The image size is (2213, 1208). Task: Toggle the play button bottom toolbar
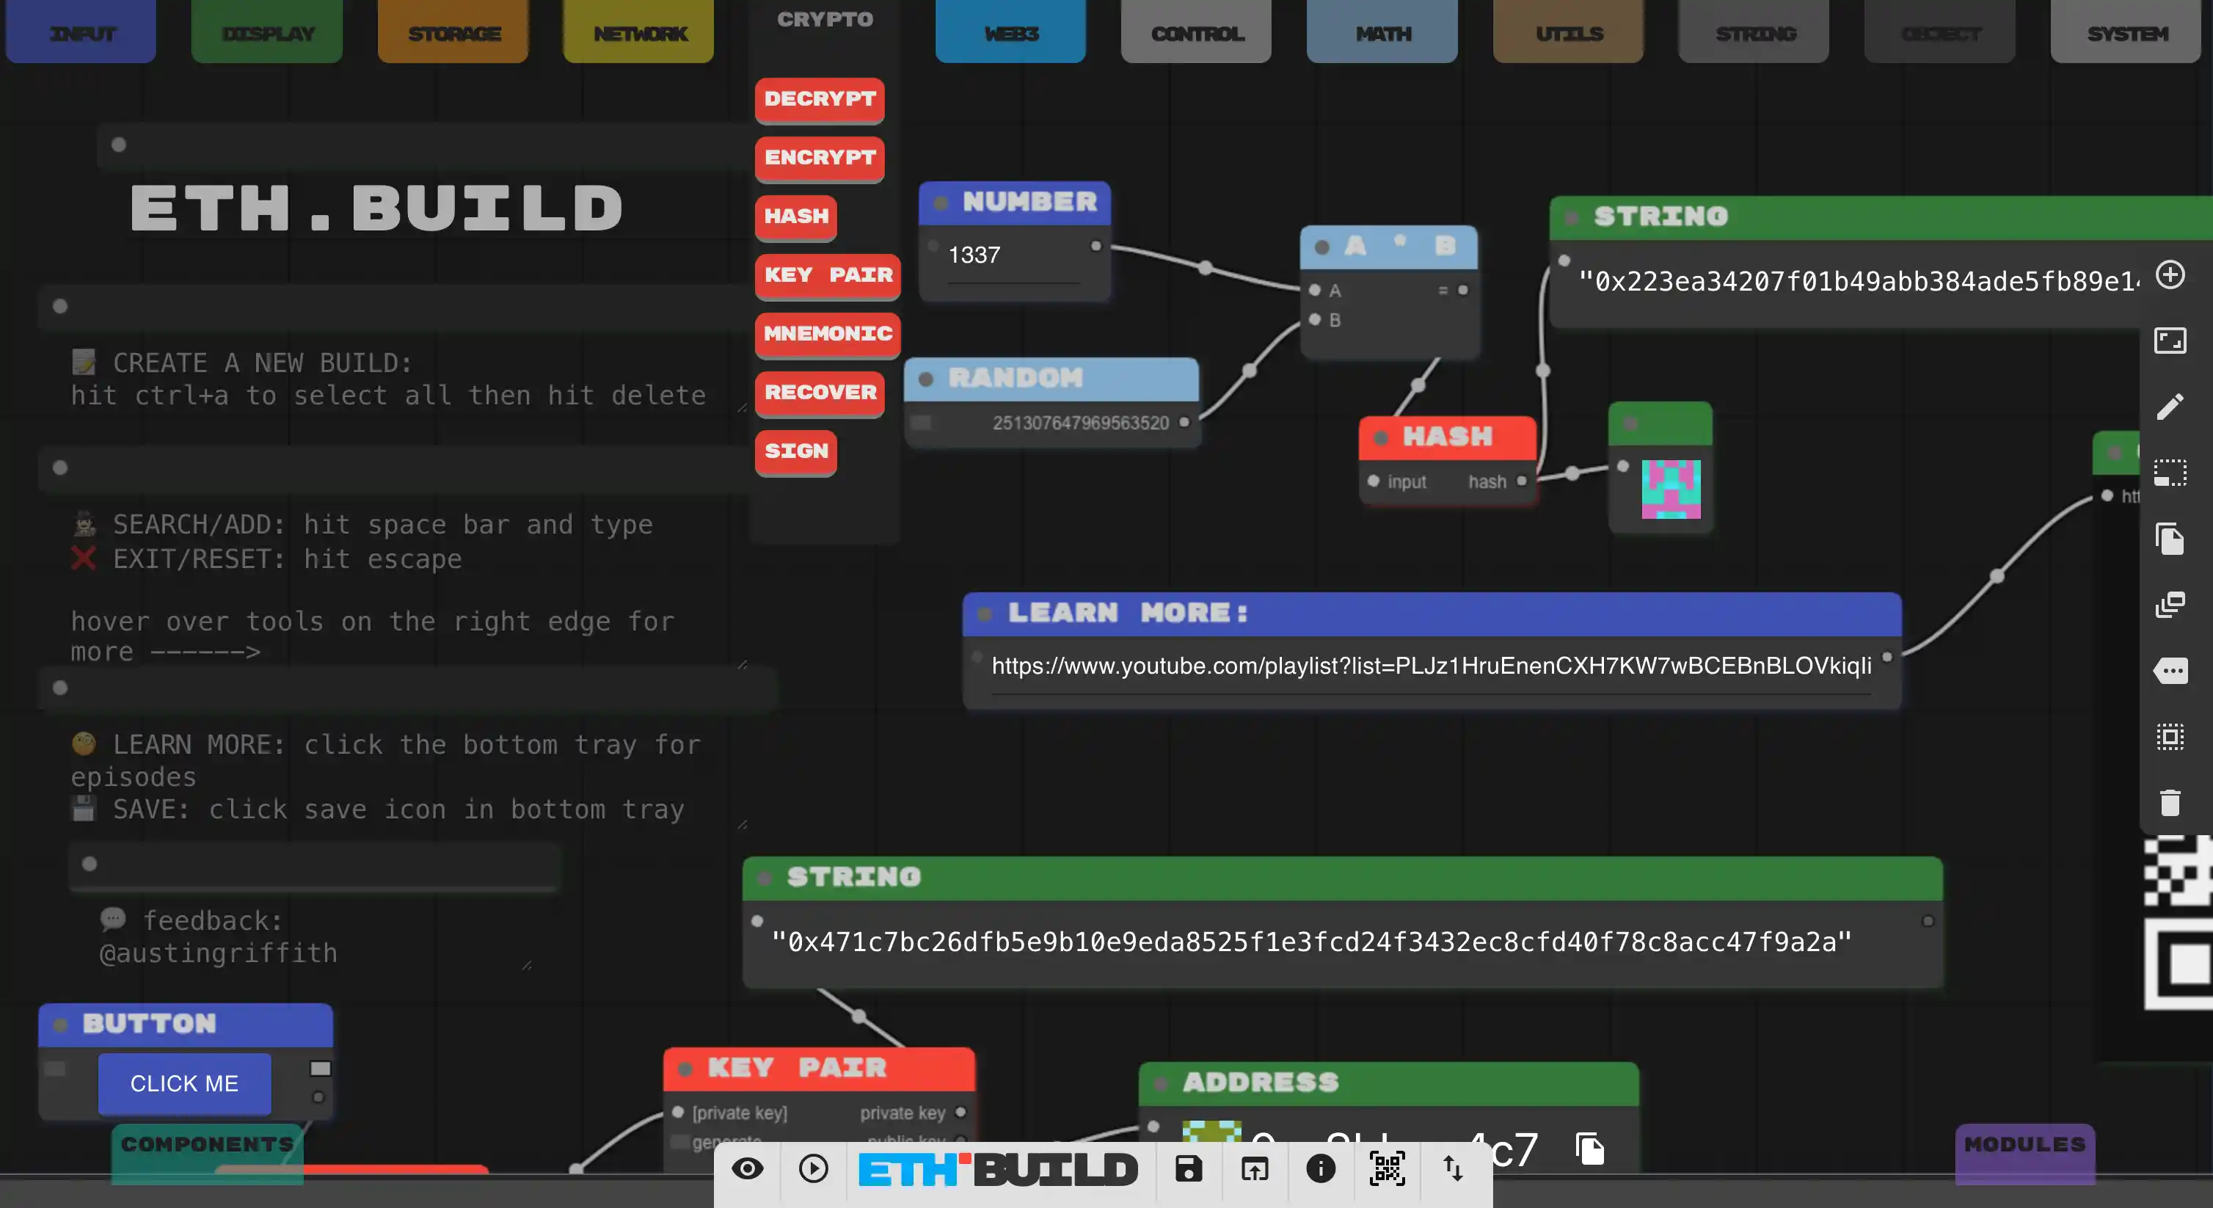[812, 1169]
